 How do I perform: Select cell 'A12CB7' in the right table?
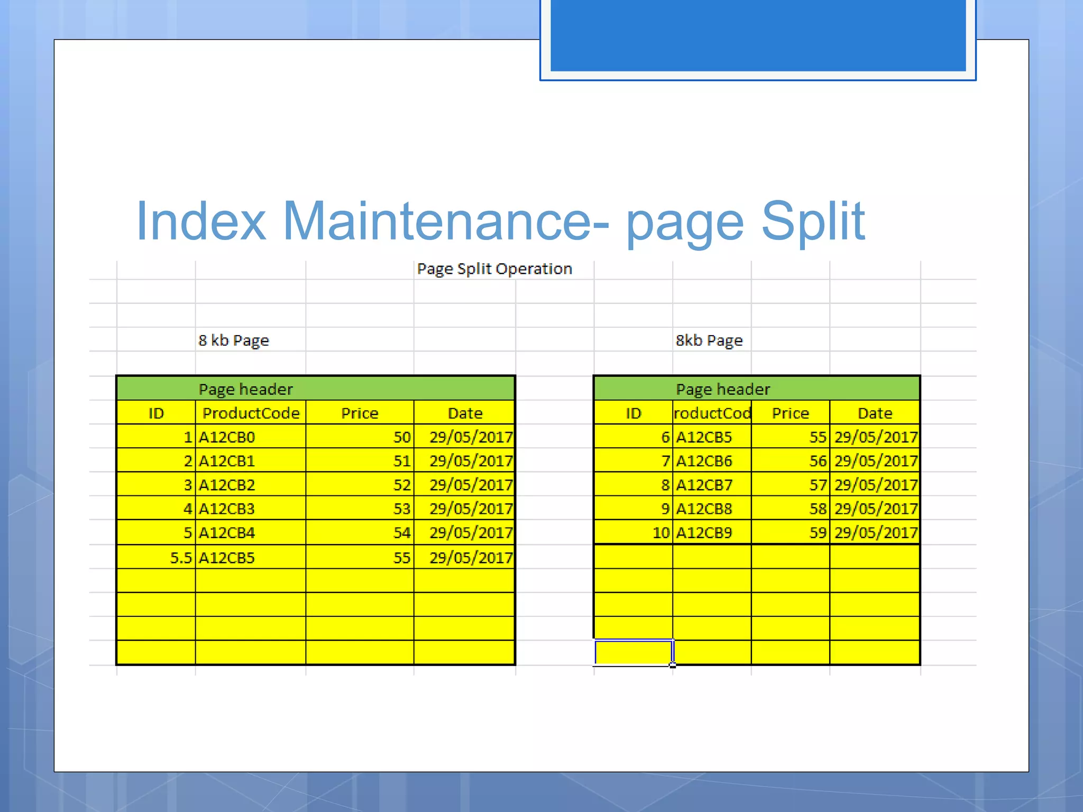[712, 484]
